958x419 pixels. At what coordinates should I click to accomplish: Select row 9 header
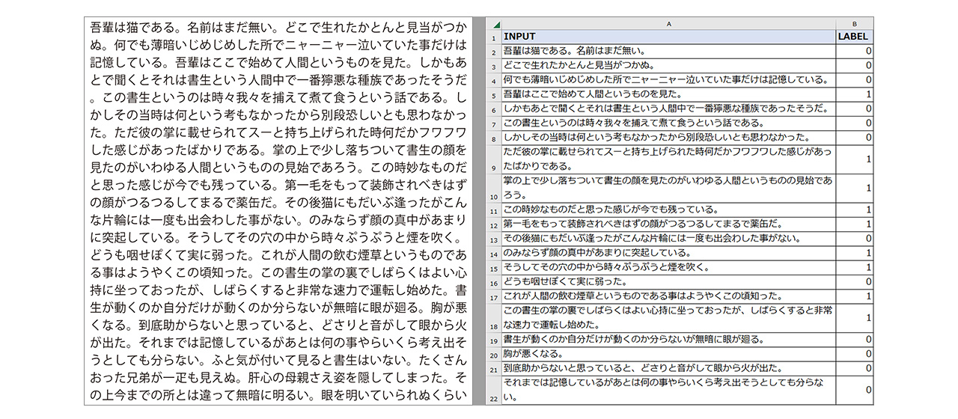click(493, 159)
